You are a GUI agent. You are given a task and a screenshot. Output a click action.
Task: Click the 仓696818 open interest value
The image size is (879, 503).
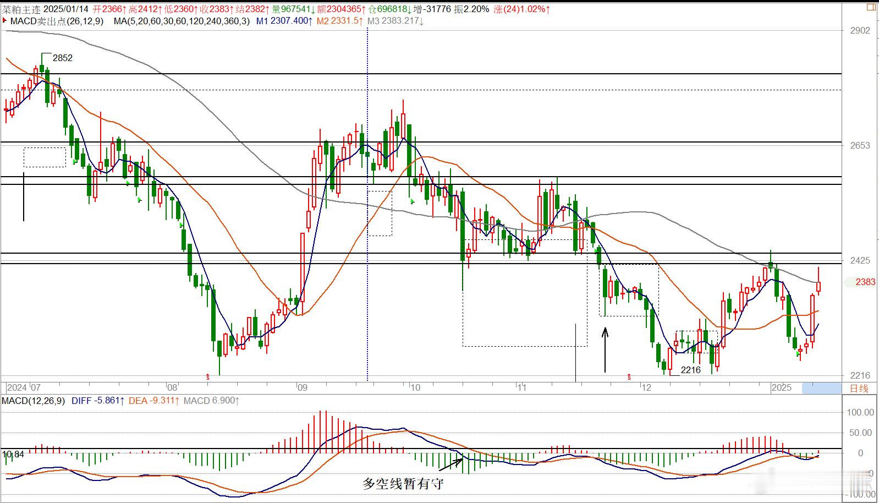pos(390,9)
